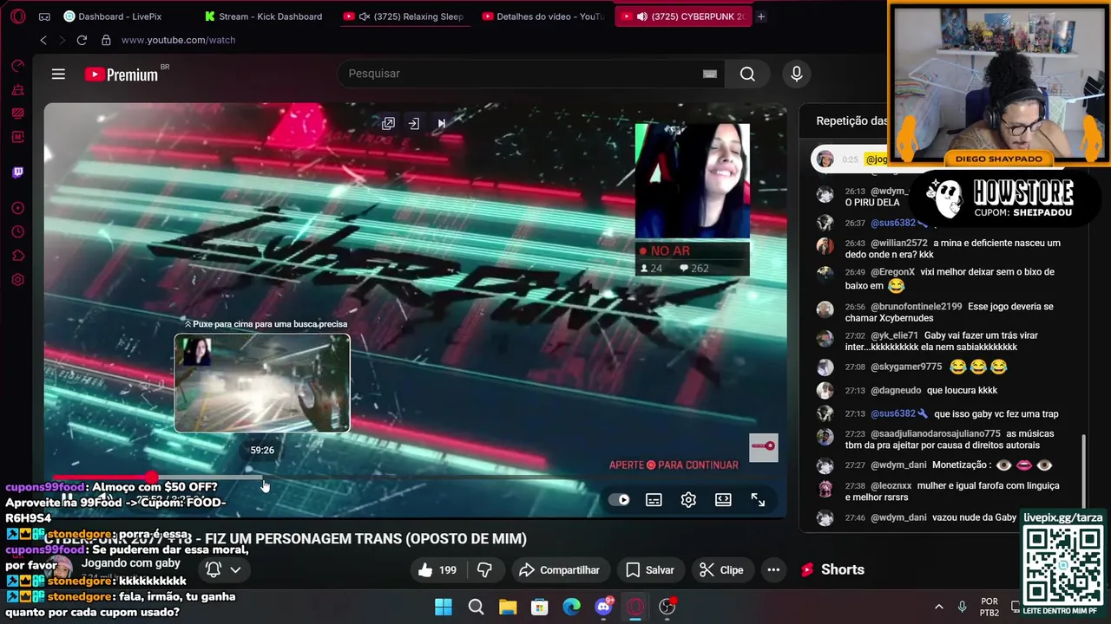This screenshot has width=1111, height=624.
Task: Open video player settings gear
Action: click(688, 500)
